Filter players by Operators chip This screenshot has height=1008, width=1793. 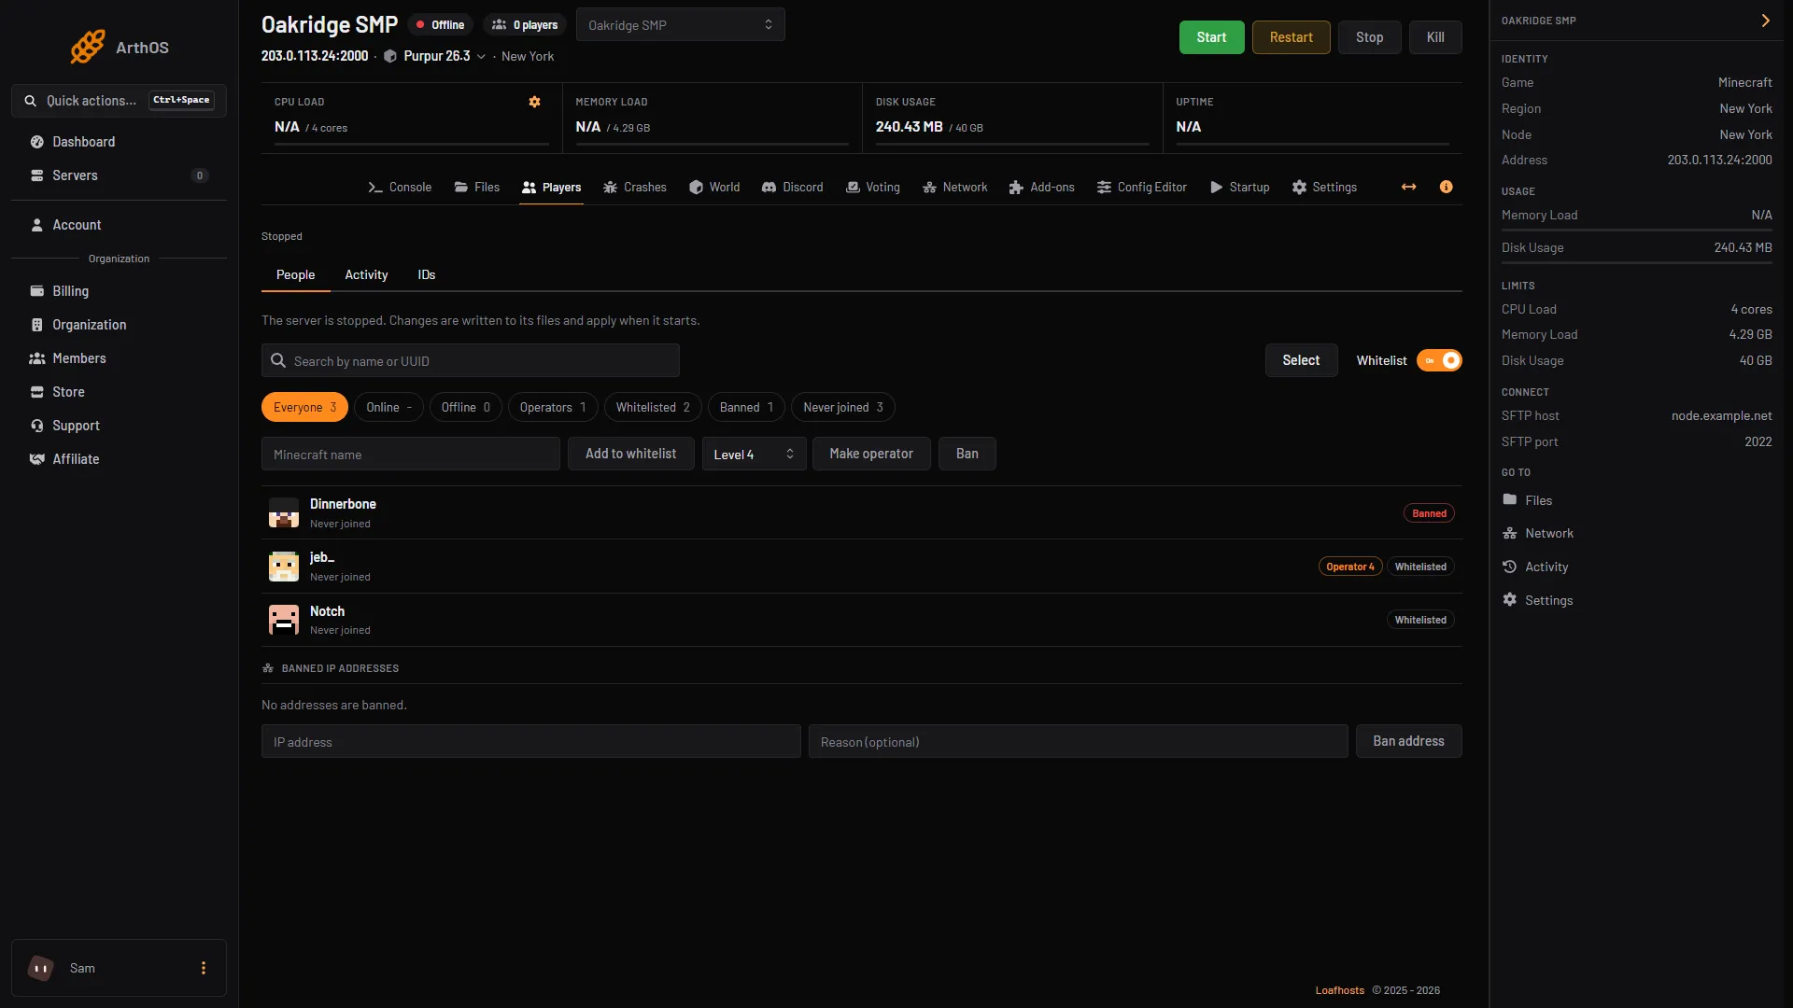553,407
